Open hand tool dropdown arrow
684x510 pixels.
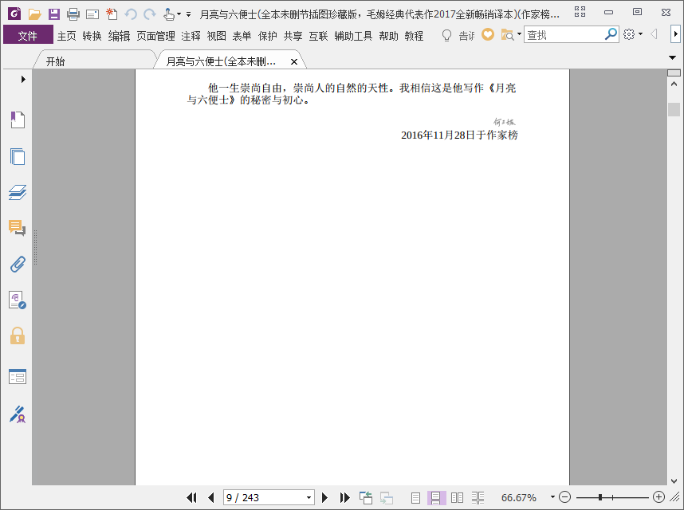click(x=179, y=14)
